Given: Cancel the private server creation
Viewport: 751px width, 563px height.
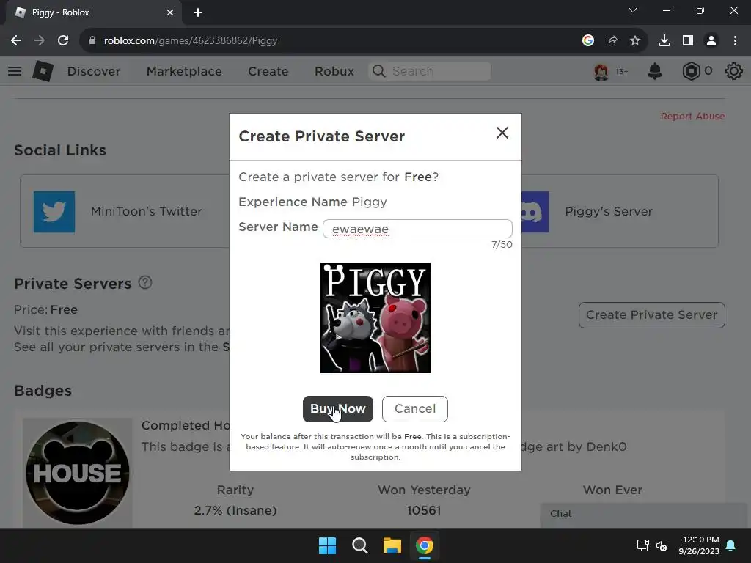Looking at the screenshot, I should 415,409.
